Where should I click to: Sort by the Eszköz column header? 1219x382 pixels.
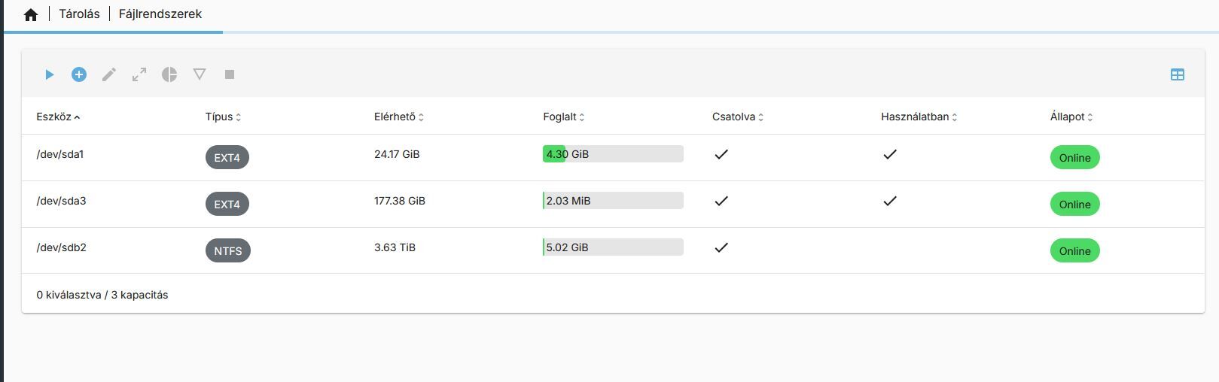(54, 117)
